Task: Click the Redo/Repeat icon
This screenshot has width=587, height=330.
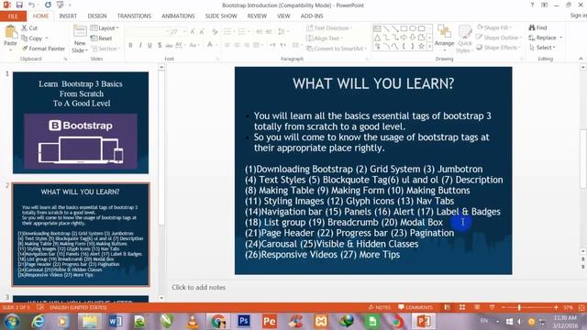Action: [x=48, y=5]
